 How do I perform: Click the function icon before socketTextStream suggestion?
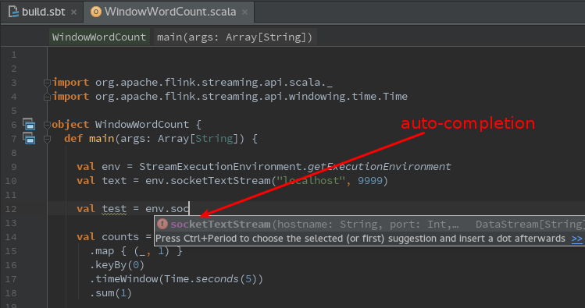[x=162, y=224]
